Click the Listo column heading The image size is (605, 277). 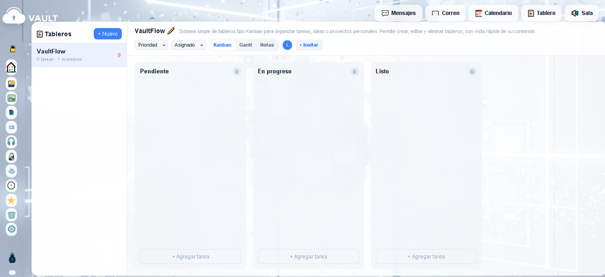coord(382,71)
